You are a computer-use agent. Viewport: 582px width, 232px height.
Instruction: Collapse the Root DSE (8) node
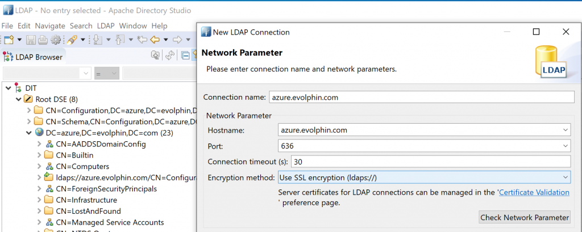point(19,99)
